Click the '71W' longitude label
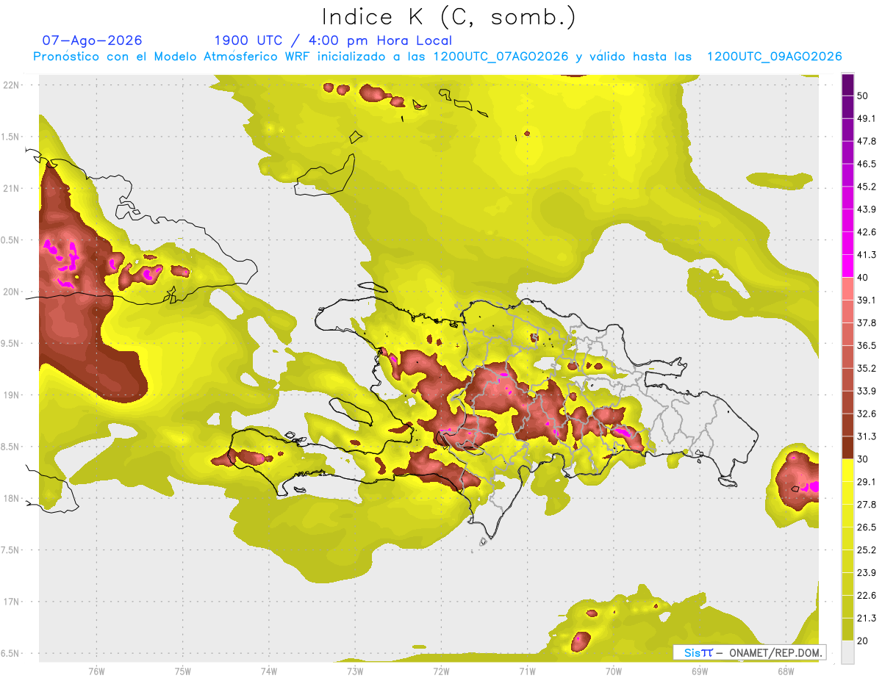882x681 pixels. tap(527, 671)
